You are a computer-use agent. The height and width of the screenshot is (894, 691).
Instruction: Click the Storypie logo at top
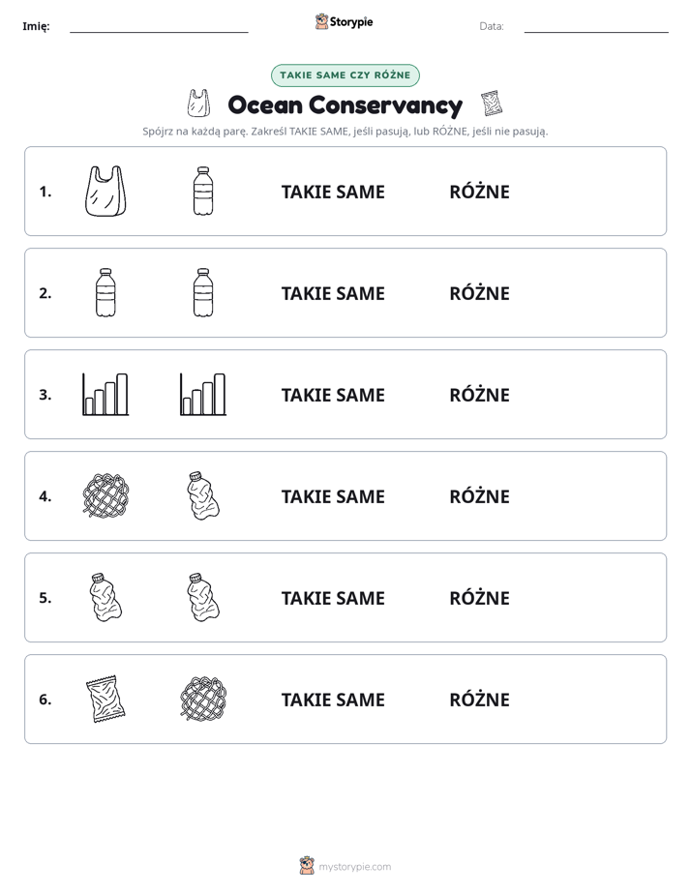[344, 21]
